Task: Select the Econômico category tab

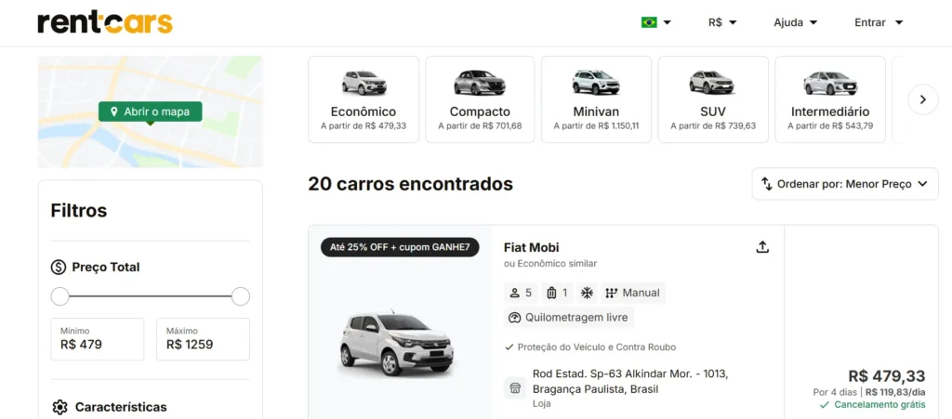Action: coord(364,99)
